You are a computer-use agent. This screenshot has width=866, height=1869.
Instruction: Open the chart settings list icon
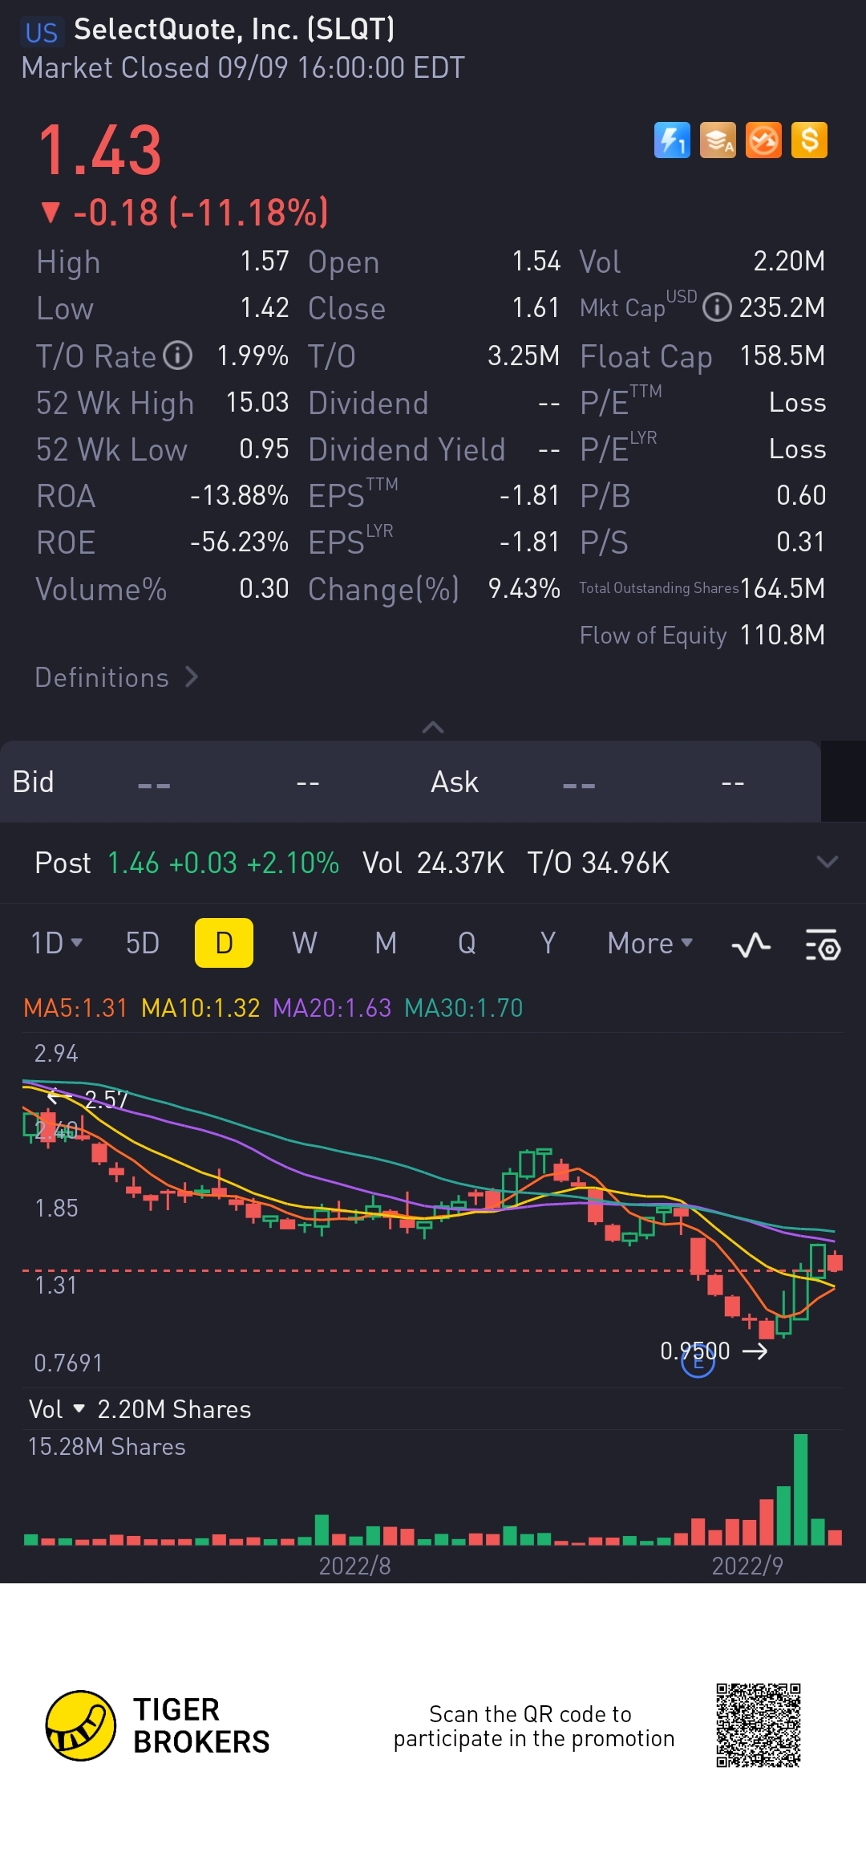coord(823,945)
